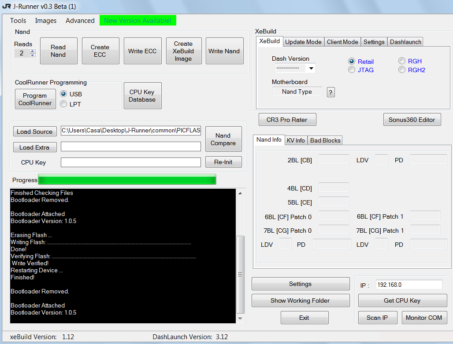Open the Sonus360 Editor
The image size is (453, 344).
[412, 120]
